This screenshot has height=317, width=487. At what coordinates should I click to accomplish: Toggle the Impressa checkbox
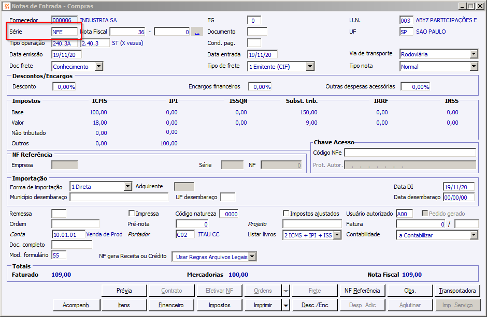coord(132,214)
